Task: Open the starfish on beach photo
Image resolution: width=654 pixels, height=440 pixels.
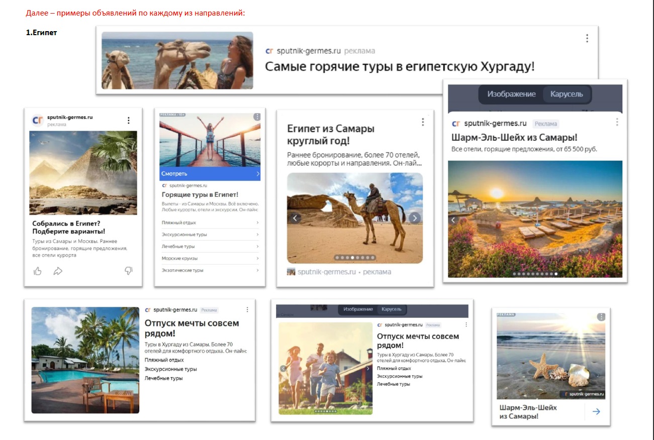Action: pyautogui.click(x=551, y=356)
